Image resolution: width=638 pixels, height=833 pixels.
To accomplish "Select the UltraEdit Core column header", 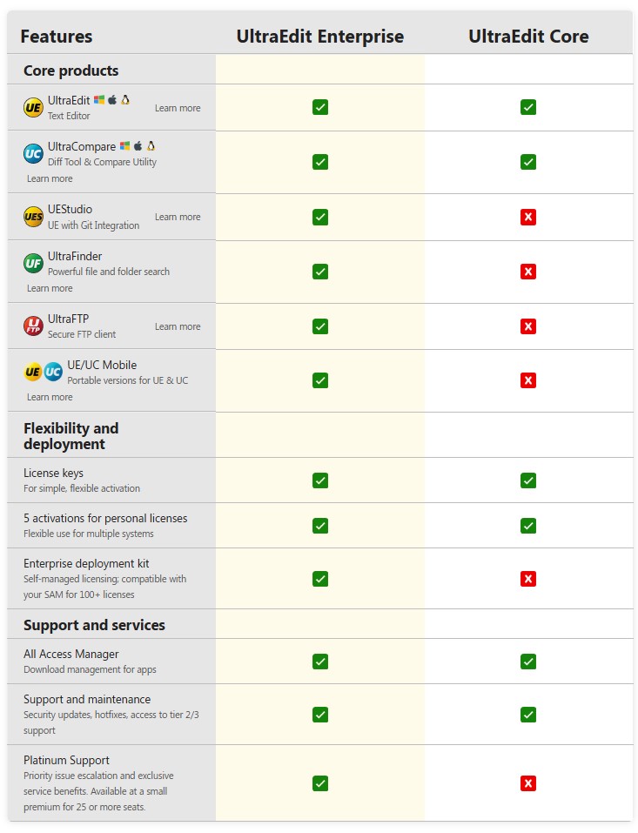I will 528,37.
